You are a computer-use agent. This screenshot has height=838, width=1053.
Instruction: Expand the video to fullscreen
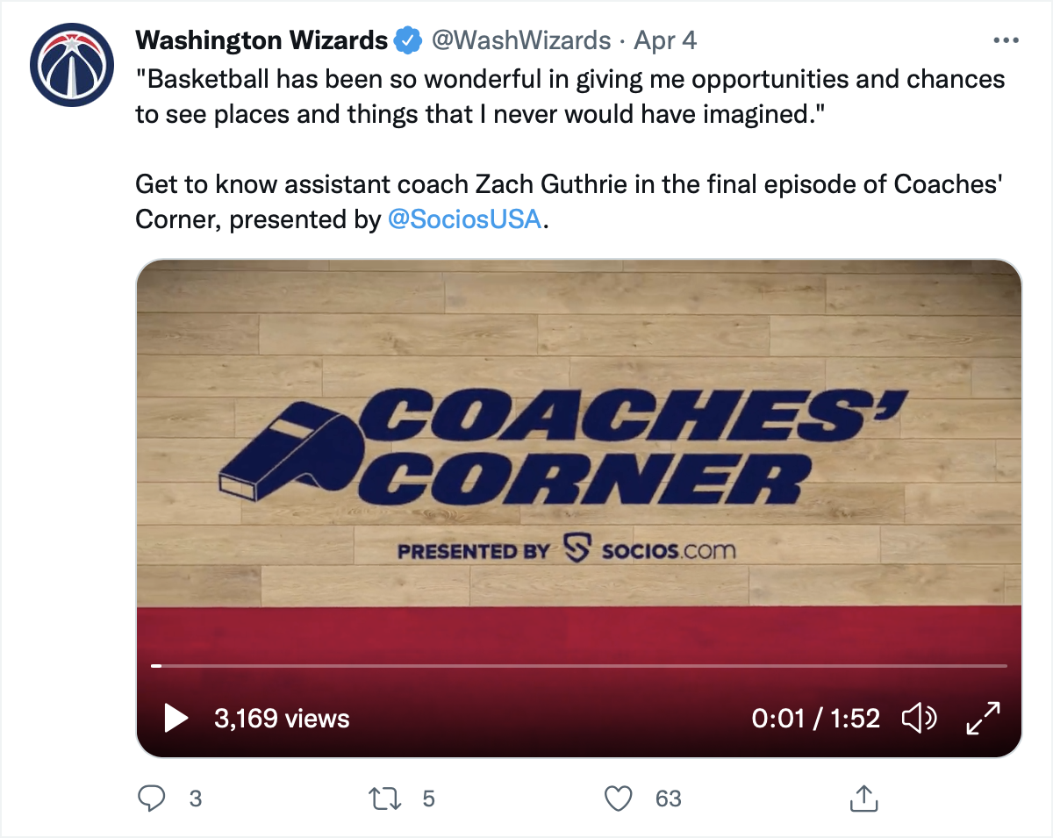[983, 719]
